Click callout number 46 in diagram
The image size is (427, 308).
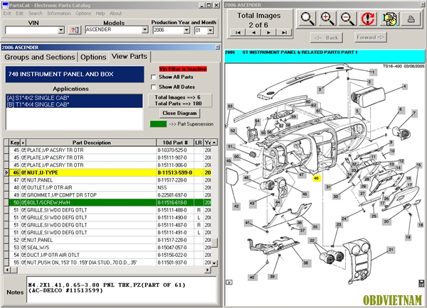pos(316,178)
